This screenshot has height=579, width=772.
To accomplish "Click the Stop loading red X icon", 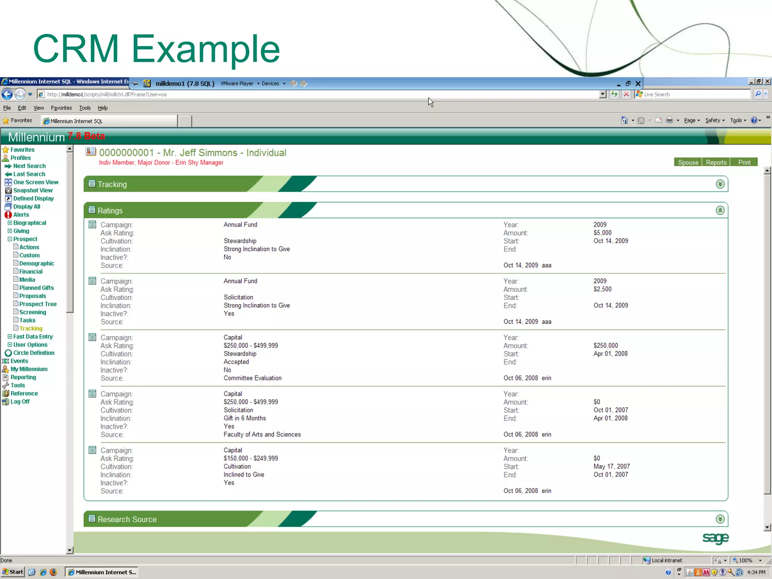I will [x=626, y=94].
